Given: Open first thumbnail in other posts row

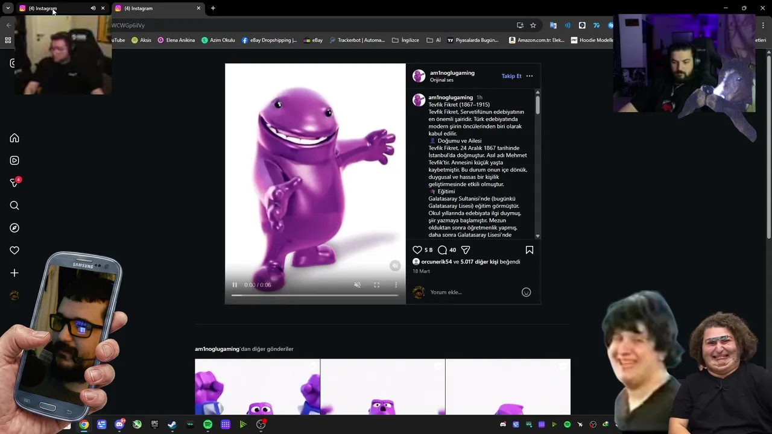Looking at the screenshot, I should [x=257, y=387].
